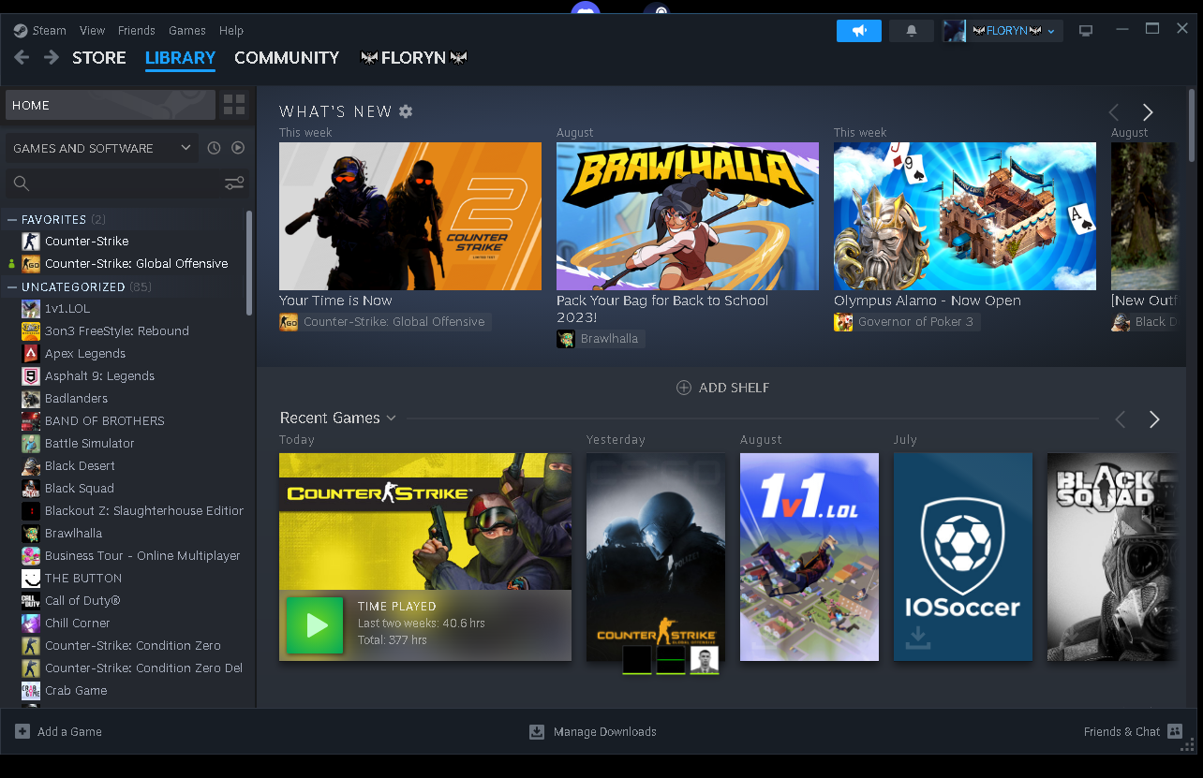Open the Friends menu
Viewport: 1203px width, 778px height.
(x=136, y=30)
